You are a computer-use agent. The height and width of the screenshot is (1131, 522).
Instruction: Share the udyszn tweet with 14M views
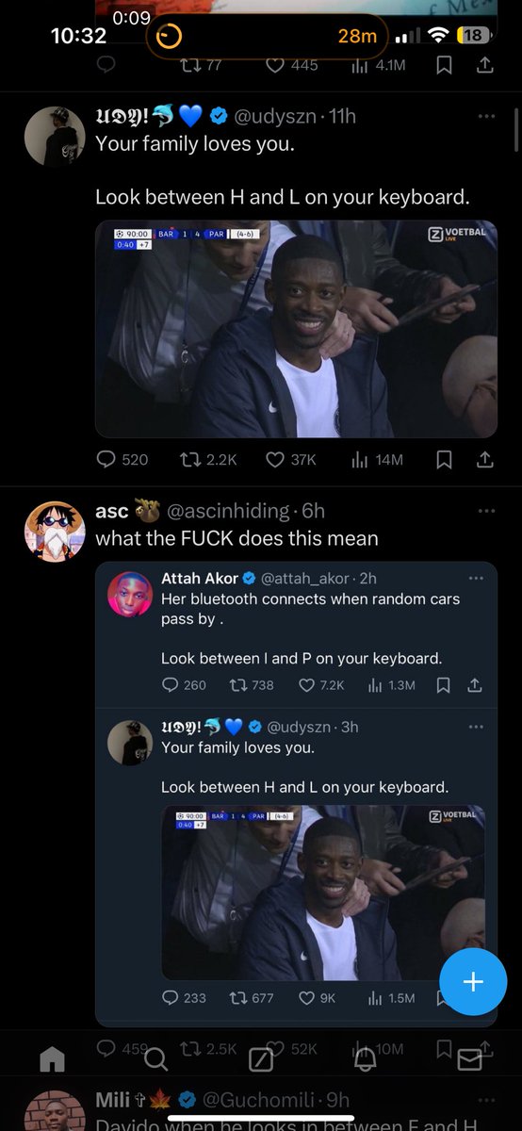[485, 460]
